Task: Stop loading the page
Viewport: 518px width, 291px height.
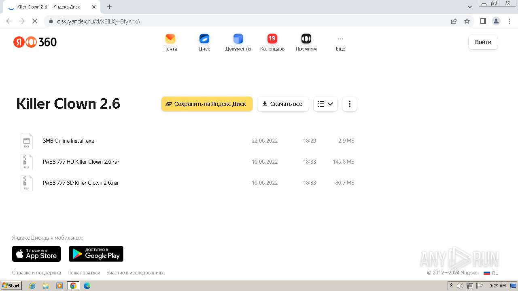Action: pos(35,21)
